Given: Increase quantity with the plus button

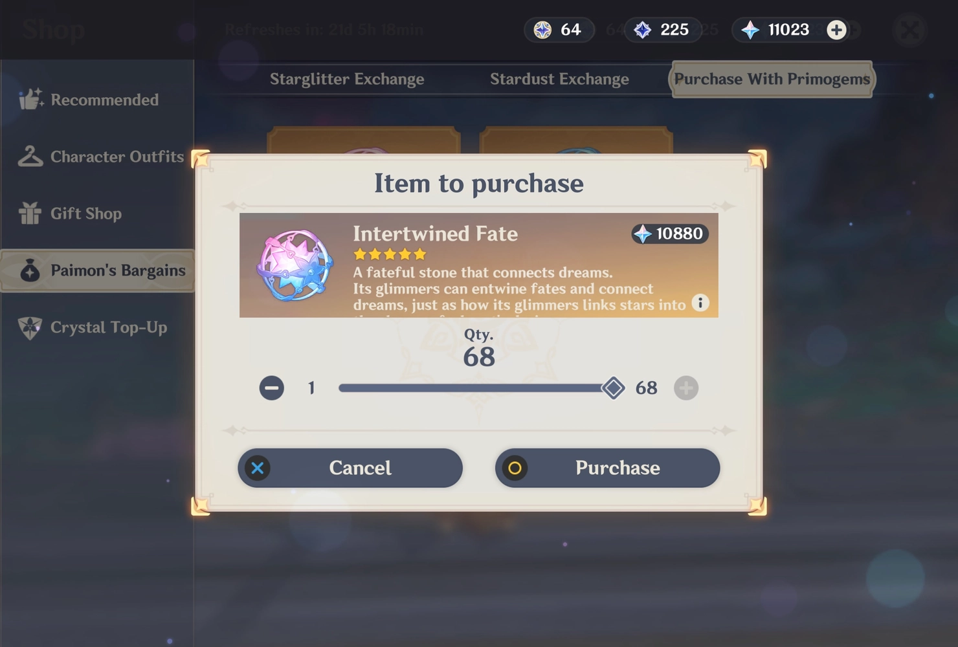Looking at the screenshot, I should (686, 388).
